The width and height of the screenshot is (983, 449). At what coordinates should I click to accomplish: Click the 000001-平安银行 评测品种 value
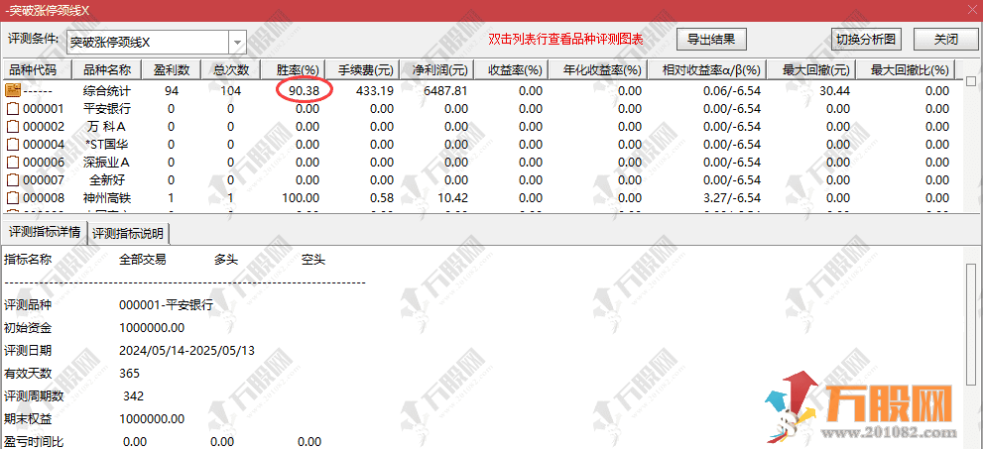[166, 305]
